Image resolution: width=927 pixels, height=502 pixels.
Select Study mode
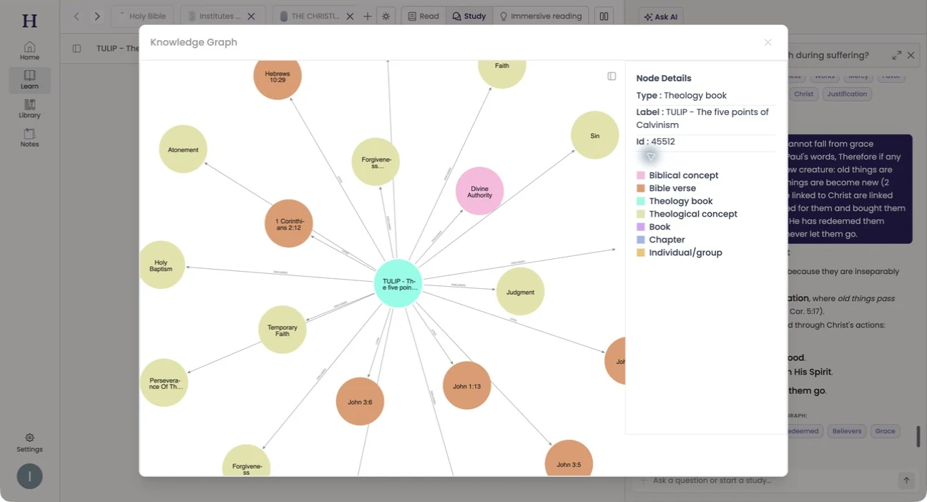(469, 16)
